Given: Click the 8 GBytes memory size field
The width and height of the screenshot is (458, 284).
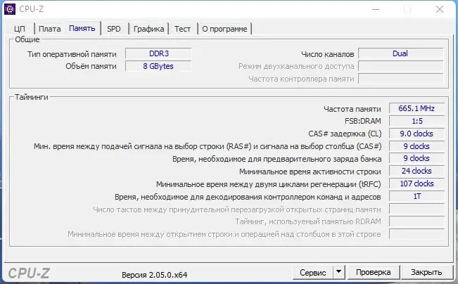Looking at the screenshot, I should pos(158,66).
